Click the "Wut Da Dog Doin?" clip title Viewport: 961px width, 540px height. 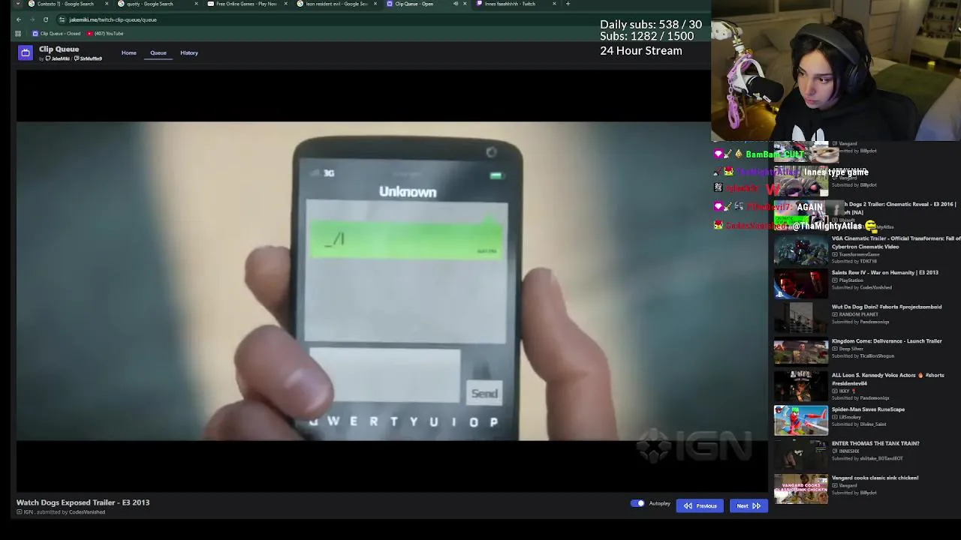(x=887, y=307)
